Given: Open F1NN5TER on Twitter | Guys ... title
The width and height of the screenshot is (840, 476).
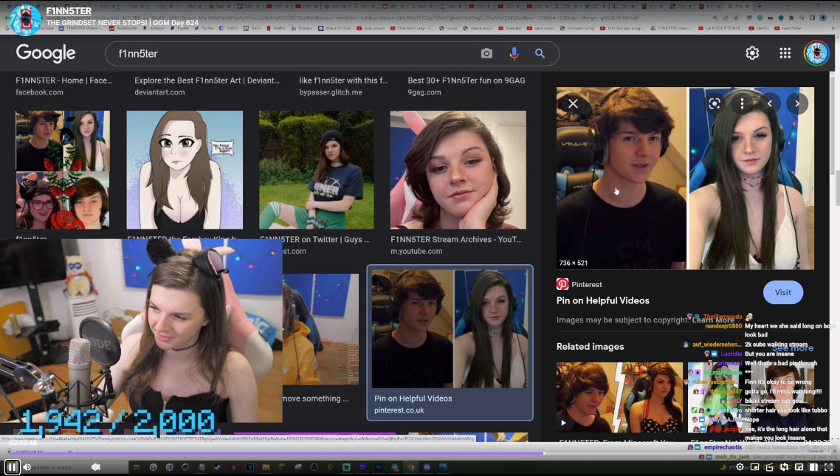Looking at the screenshot, I should pos(314,239).
